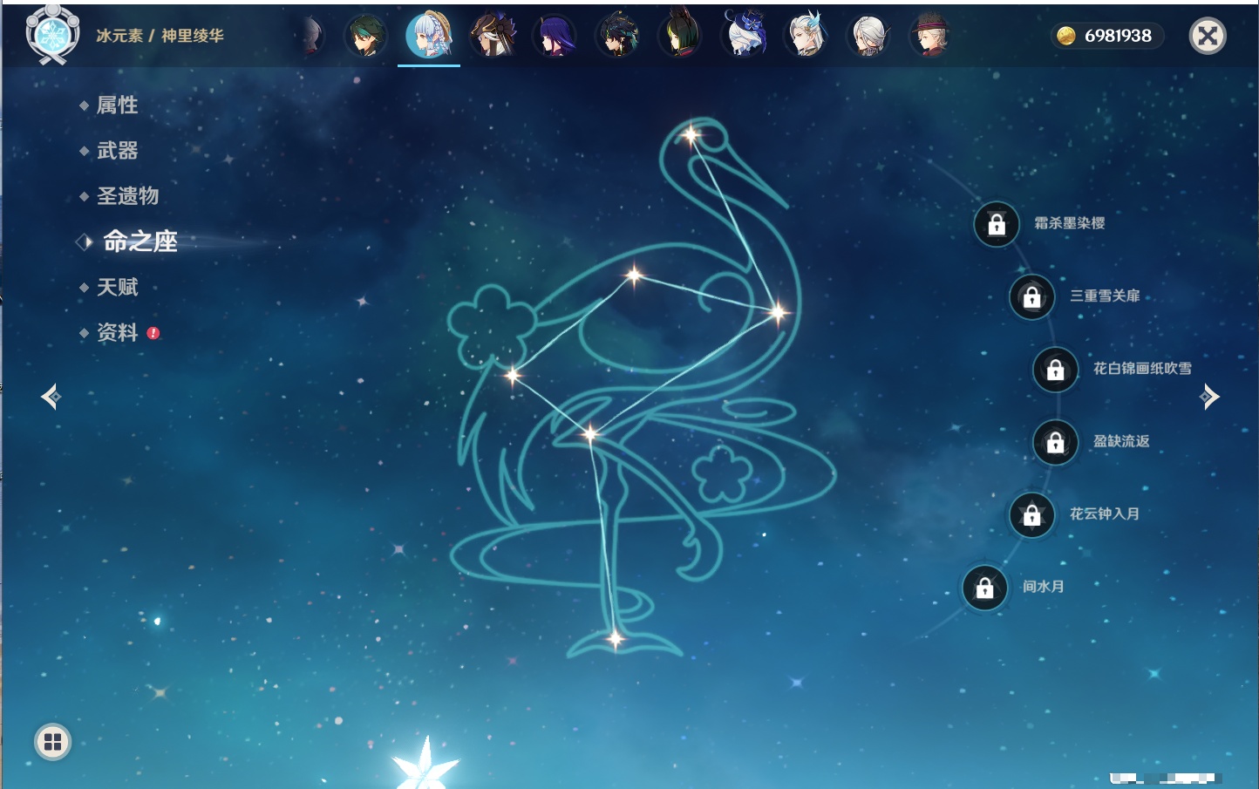Select the 霜杀墨染樱 constellation label
Image resolution: width=1259 pixels, height=789 pixels.
1070,223
